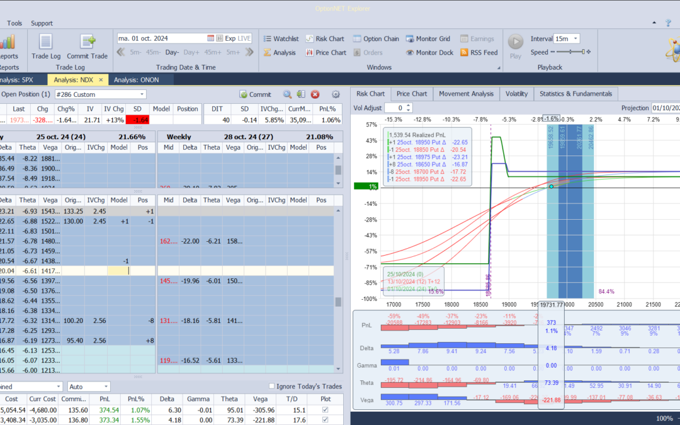Open position settings with the gear icon
This screenshot has height=425, width=680.
pyautogui.click(x=335, y=94)
